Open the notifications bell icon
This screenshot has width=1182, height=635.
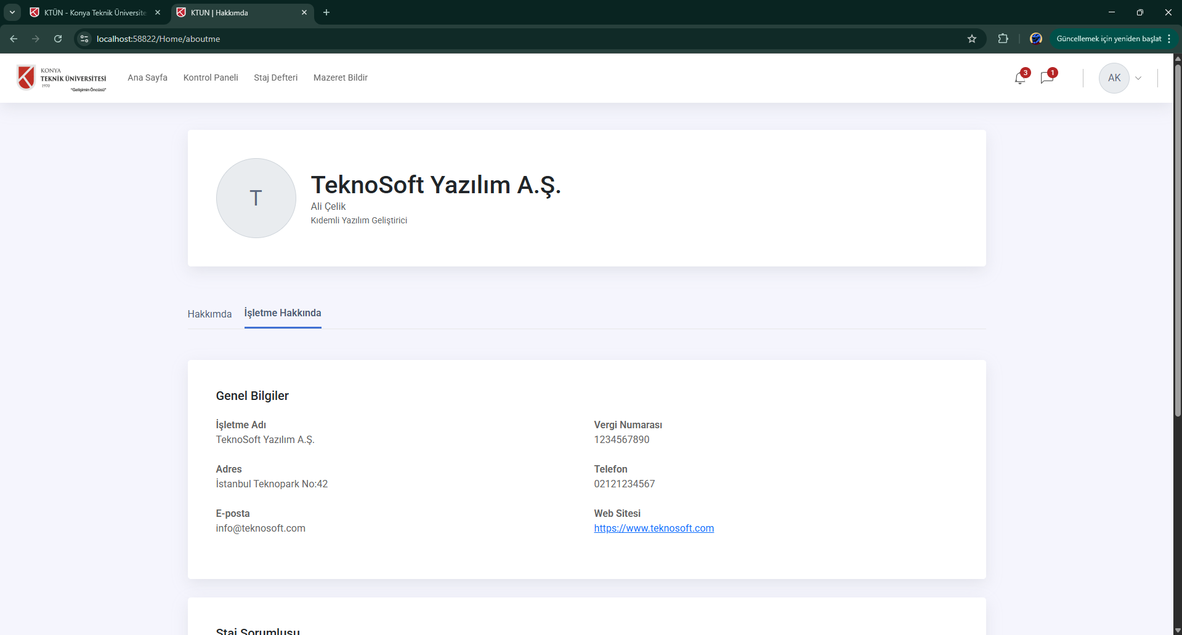tap(1020, 78)
